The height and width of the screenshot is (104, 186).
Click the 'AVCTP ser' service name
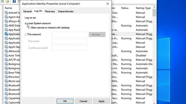click(14, 60)
